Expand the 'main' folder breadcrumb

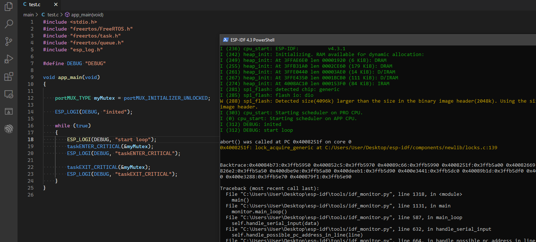(28, 15)
